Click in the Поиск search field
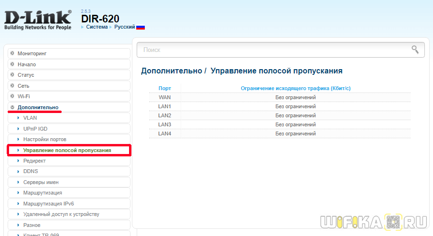 272,50
